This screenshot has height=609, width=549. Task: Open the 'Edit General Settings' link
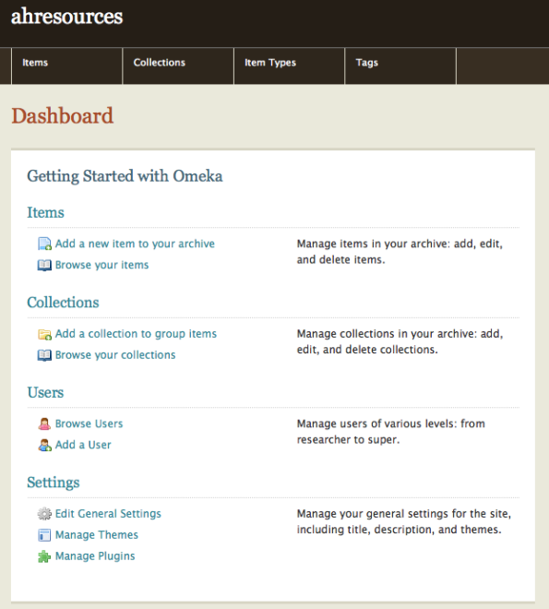tap(108, 514)
